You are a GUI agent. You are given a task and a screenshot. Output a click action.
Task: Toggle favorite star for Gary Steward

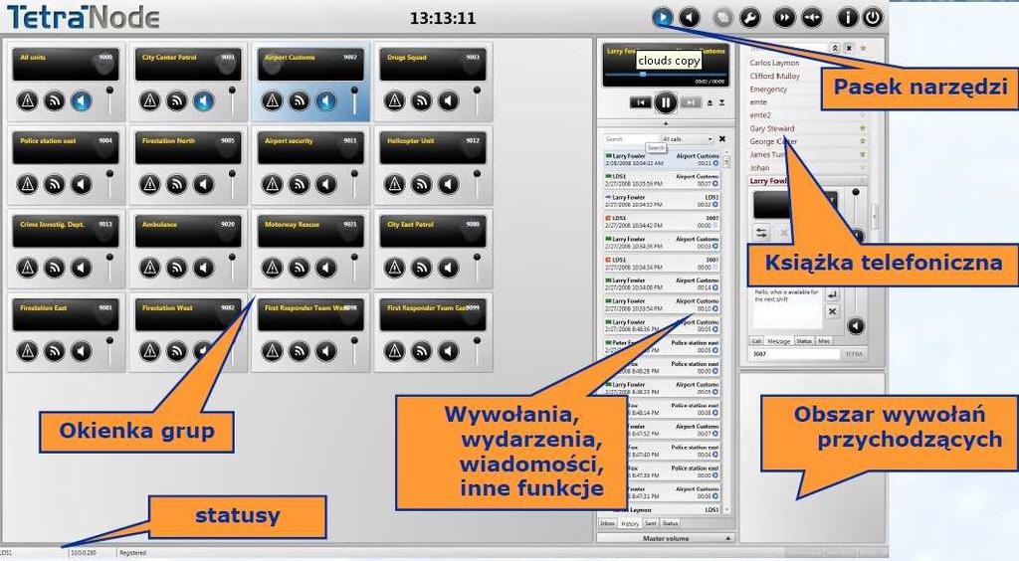pos(863,128)
